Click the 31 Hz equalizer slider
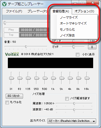This screenshot has width=101, height=128. click(11, 78)
